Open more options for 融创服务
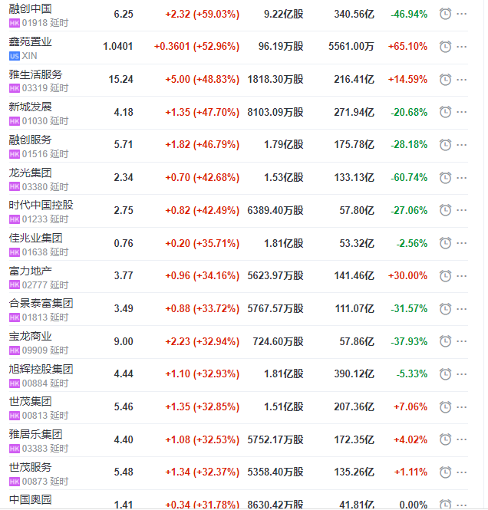This screenshot has height=510, width=488. [x=462, y=145]
